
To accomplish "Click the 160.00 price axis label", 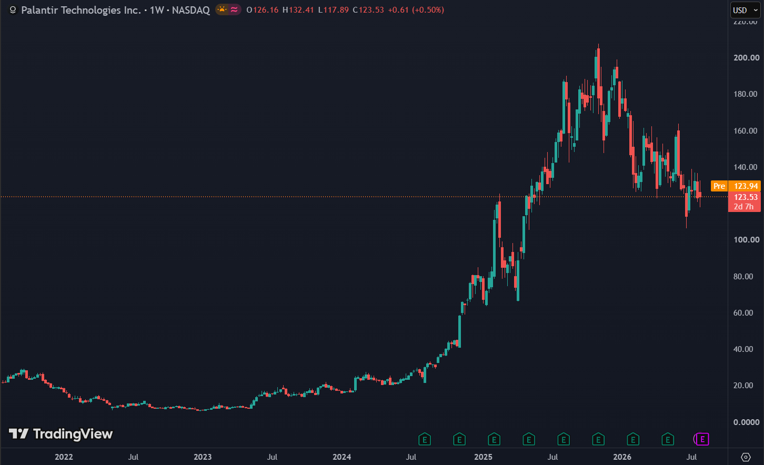I will (x=747, y=130).
